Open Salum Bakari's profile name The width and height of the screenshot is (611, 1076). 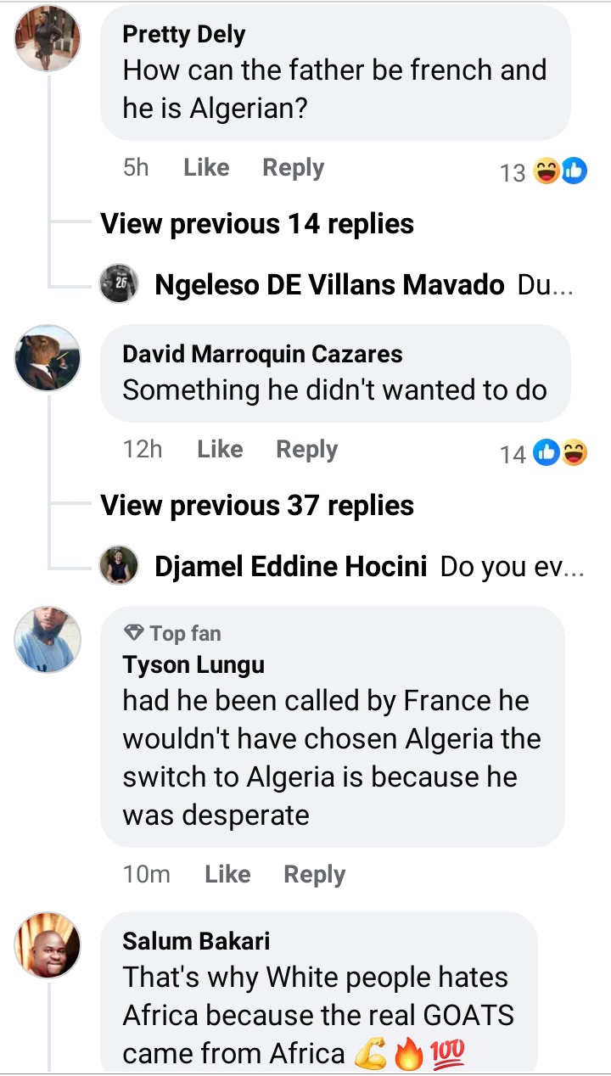pyautogui.click(x=196, y=940)
